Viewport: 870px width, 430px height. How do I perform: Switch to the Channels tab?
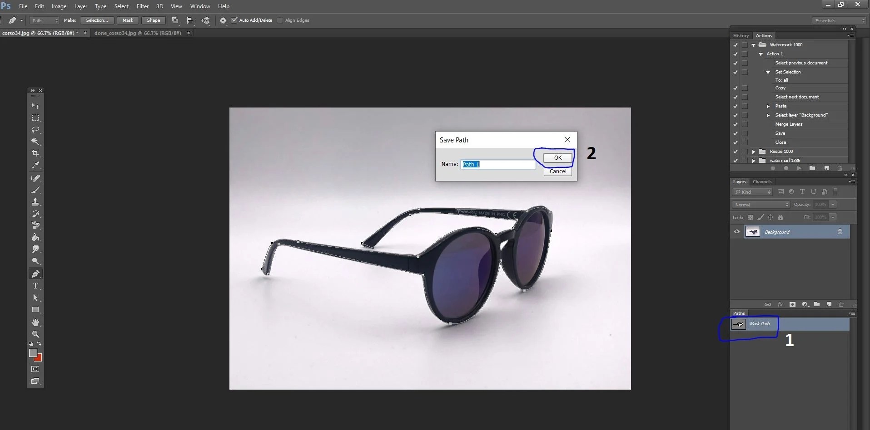tap(762, 181)
